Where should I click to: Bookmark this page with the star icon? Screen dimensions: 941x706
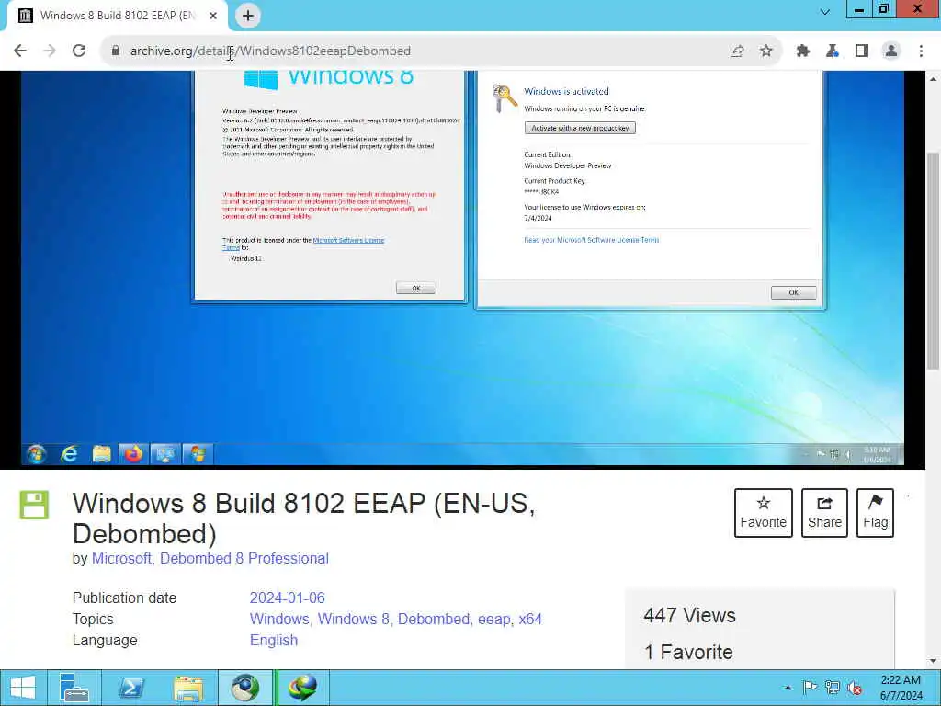click(766, 51)
